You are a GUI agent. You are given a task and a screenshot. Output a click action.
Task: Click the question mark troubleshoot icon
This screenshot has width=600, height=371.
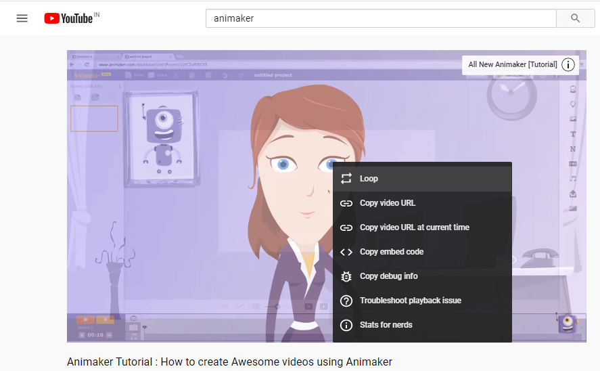coord(346,301)
